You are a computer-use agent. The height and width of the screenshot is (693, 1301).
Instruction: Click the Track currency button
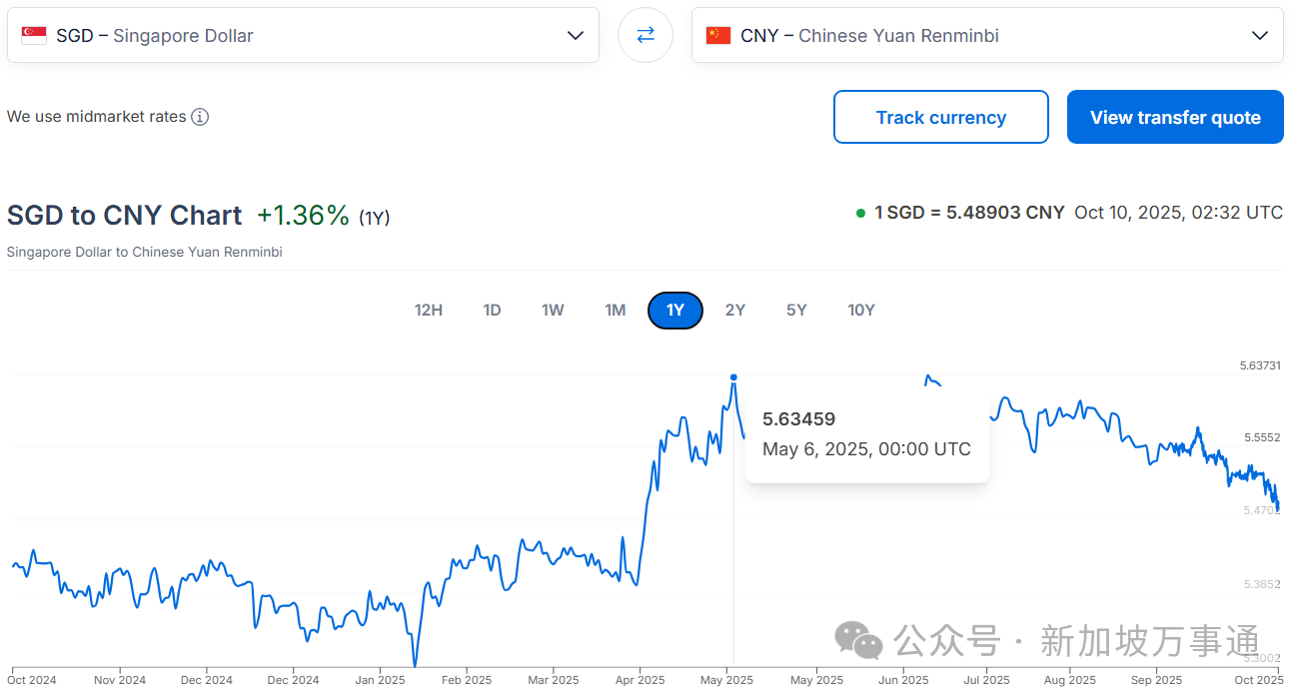click(940, 117)
